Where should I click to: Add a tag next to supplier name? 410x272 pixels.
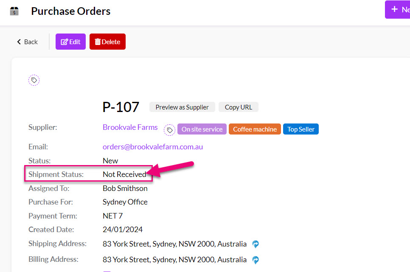point(169,130)
